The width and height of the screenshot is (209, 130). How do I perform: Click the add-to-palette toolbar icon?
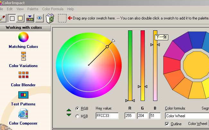[x=30, y=18]
